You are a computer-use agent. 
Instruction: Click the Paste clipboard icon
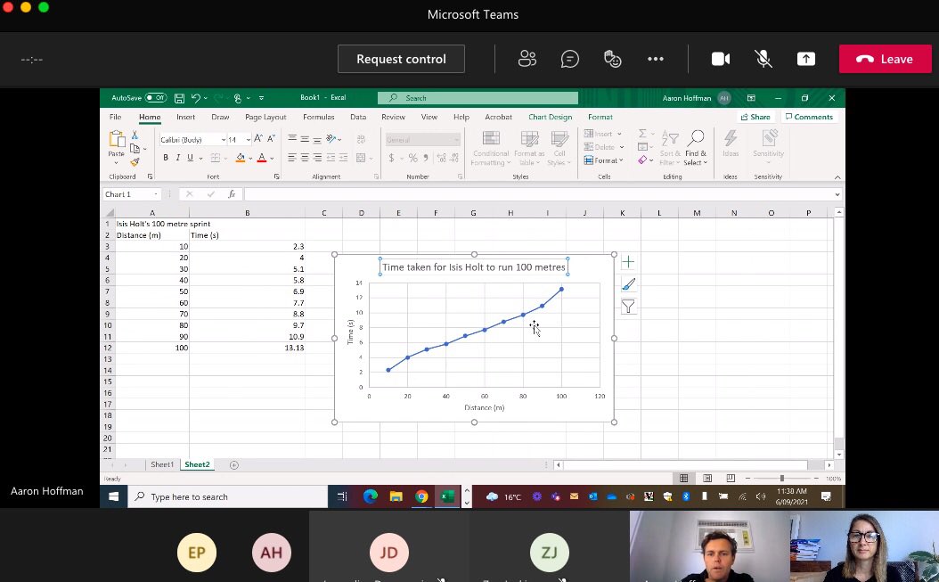(x=116, y=139)
